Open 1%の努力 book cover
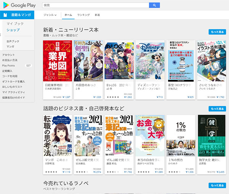Viewport: 229px width, 194px height. click(181, 136)
